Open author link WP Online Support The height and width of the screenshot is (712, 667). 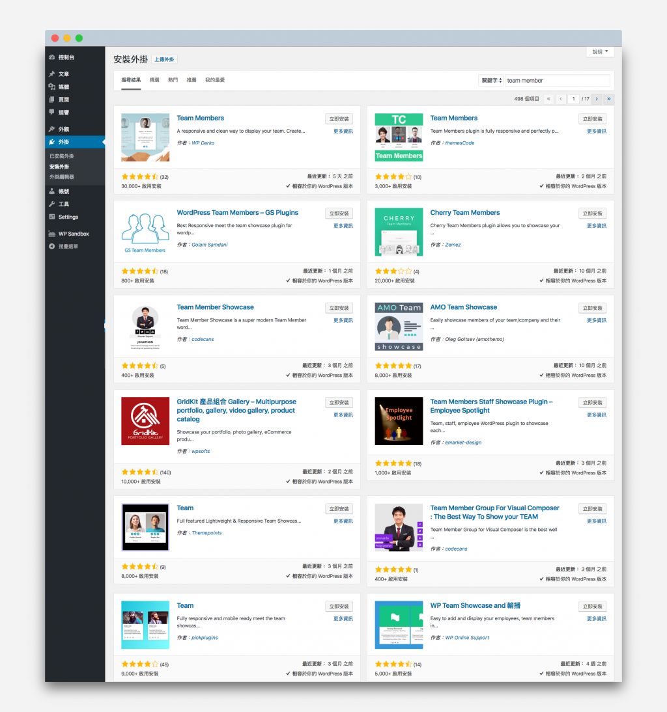467,638
